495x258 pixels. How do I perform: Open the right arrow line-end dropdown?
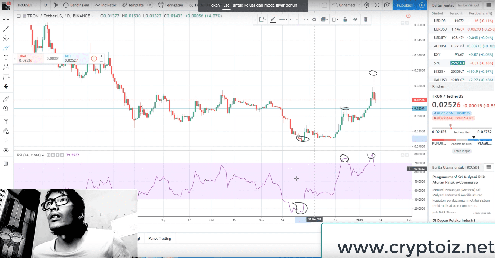[304, 19]
